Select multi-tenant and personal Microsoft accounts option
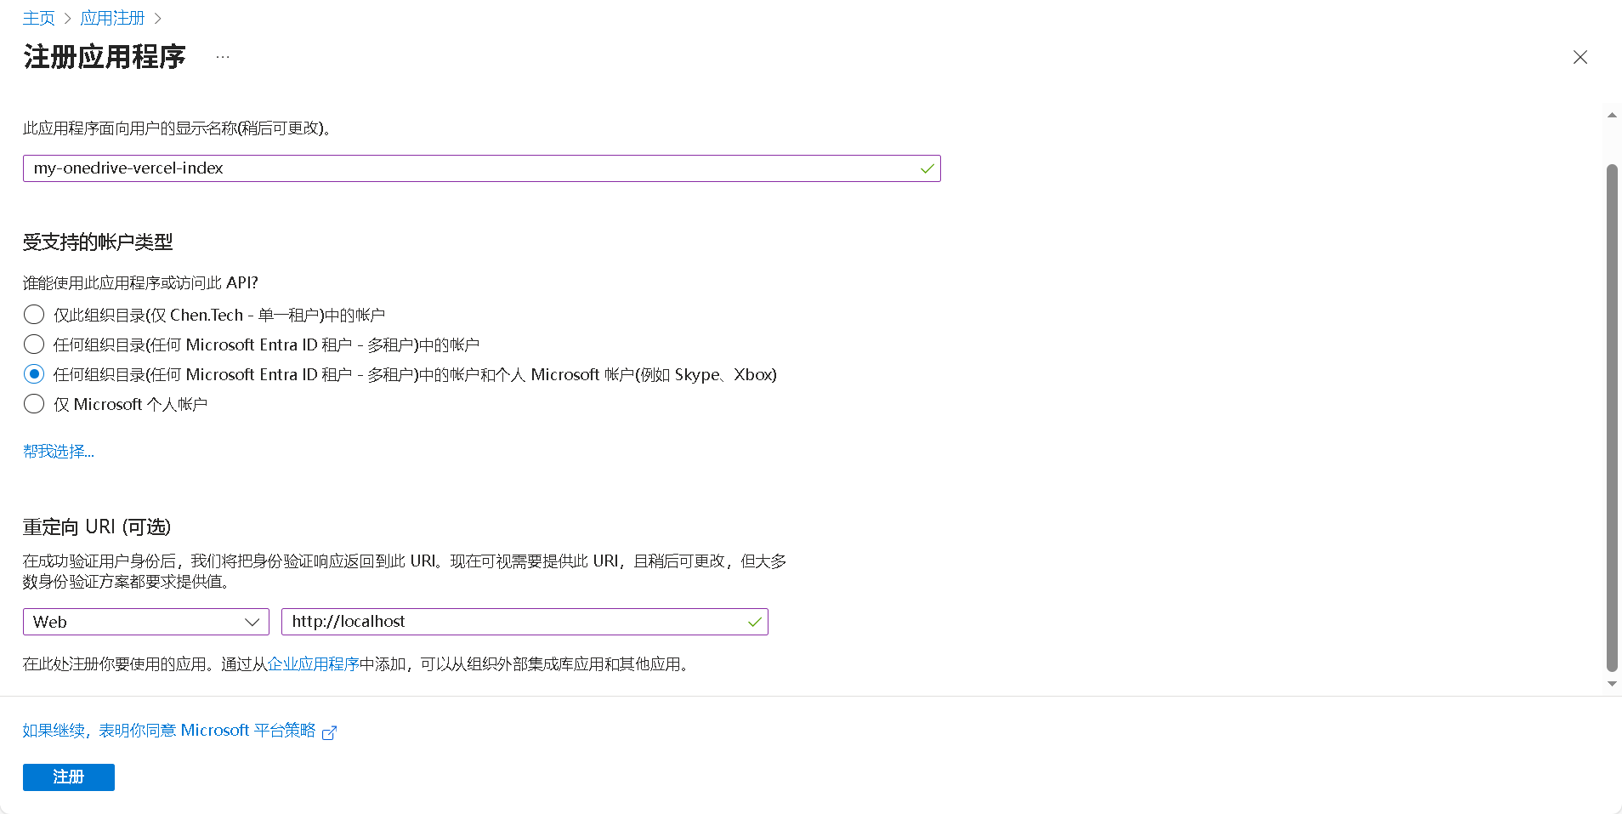The image size is (1622, 814). (x=34, y=374)
